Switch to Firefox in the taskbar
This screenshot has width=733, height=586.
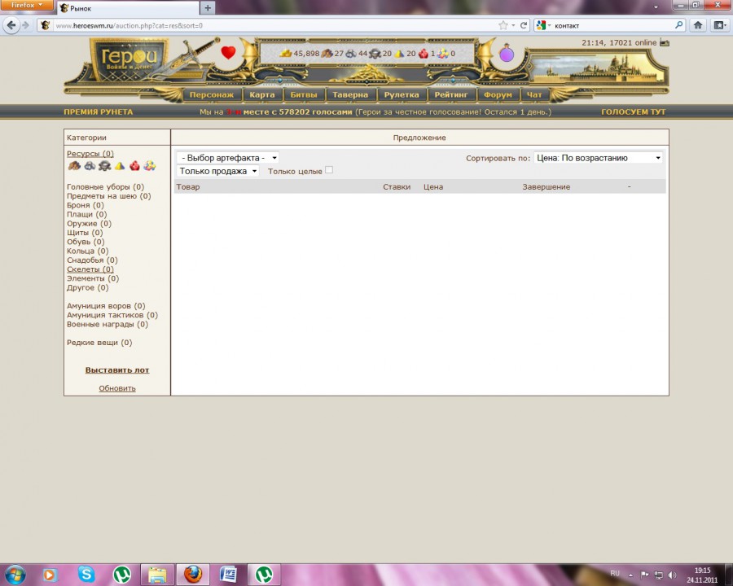pyautogui.click(x=192, y=575)
